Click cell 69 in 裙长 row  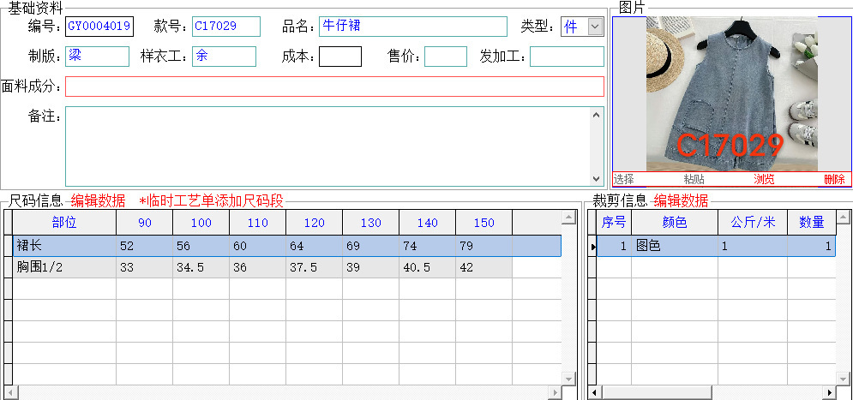click(x=371, y=246)
